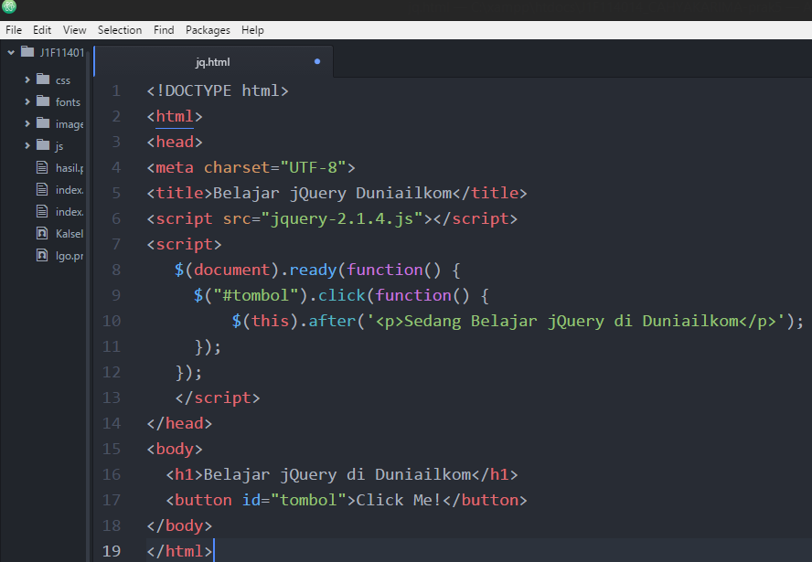Click the folder icon beside images

[x=43, y=123]
